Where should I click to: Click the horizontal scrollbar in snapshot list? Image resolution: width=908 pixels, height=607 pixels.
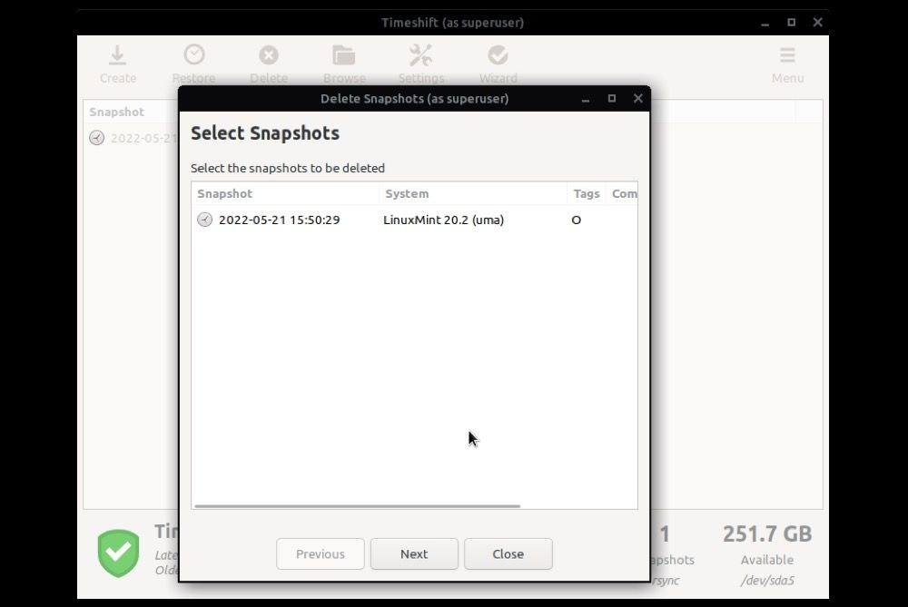pyautogui.click(x=357, y=506)
